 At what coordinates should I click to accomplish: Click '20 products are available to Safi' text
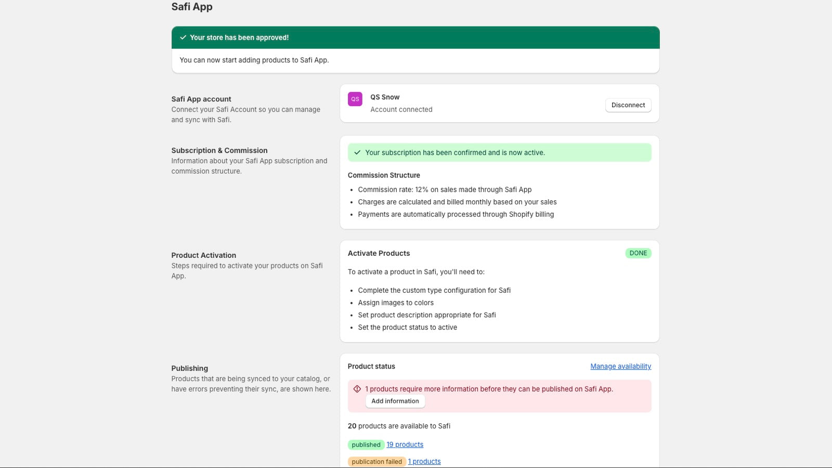tap(399, 426)
